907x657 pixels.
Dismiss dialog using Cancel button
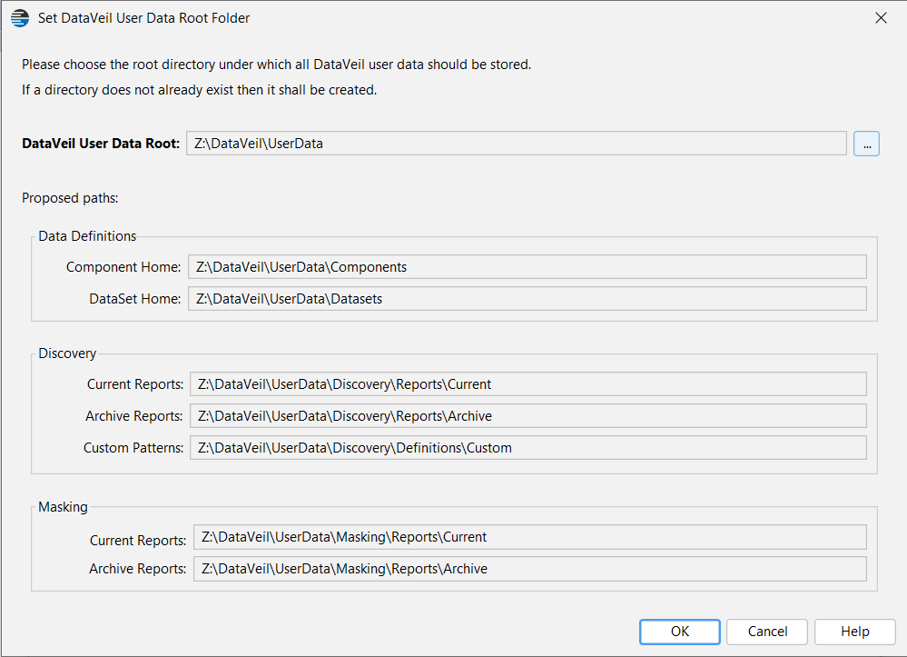pyautogui.click(x=767, y=632)
